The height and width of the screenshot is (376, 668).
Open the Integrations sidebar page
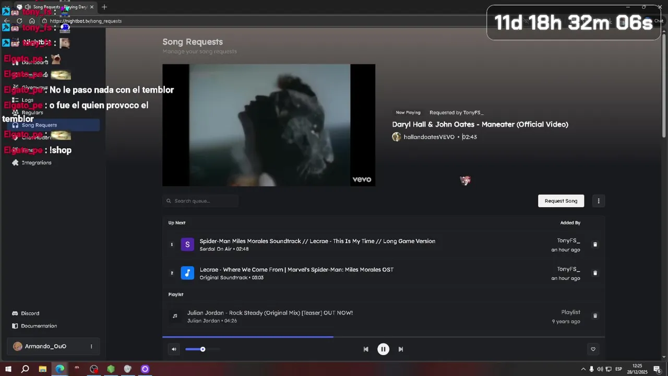coord(37,162)
